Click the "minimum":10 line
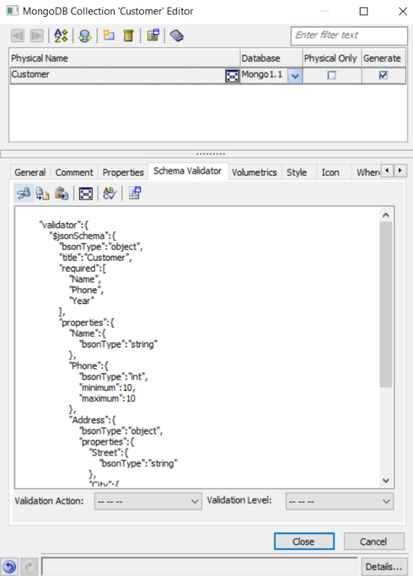 (107, 388)
